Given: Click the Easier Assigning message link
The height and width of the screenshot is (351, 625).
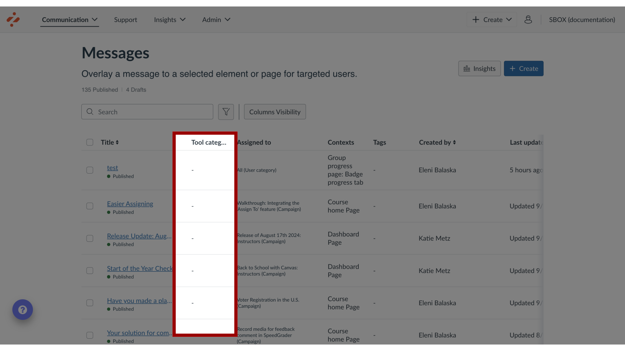Looking at the screenshot, I should [130, 203].
